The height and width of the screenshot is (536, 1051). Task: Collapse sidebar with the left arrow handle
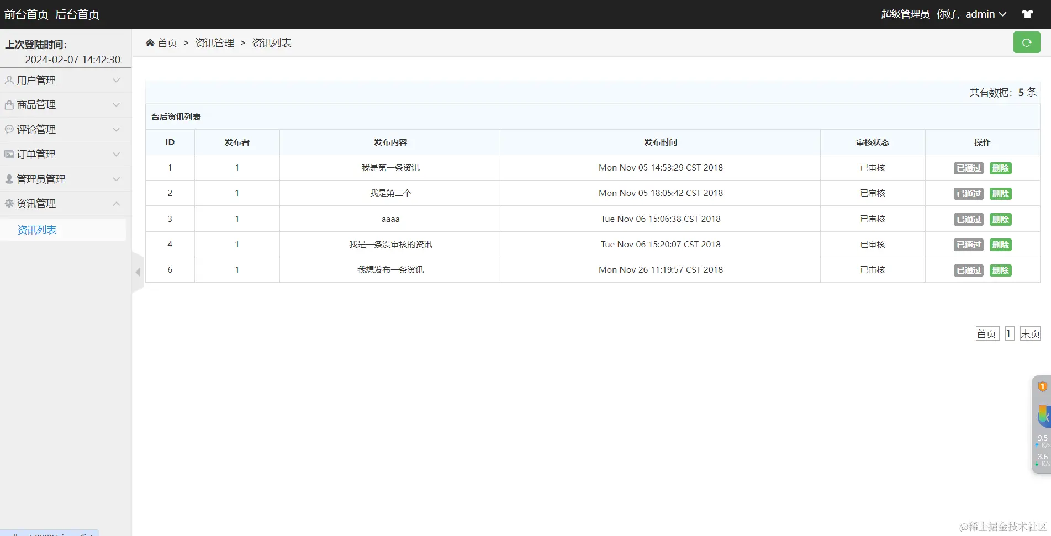[x=138, y=272]
